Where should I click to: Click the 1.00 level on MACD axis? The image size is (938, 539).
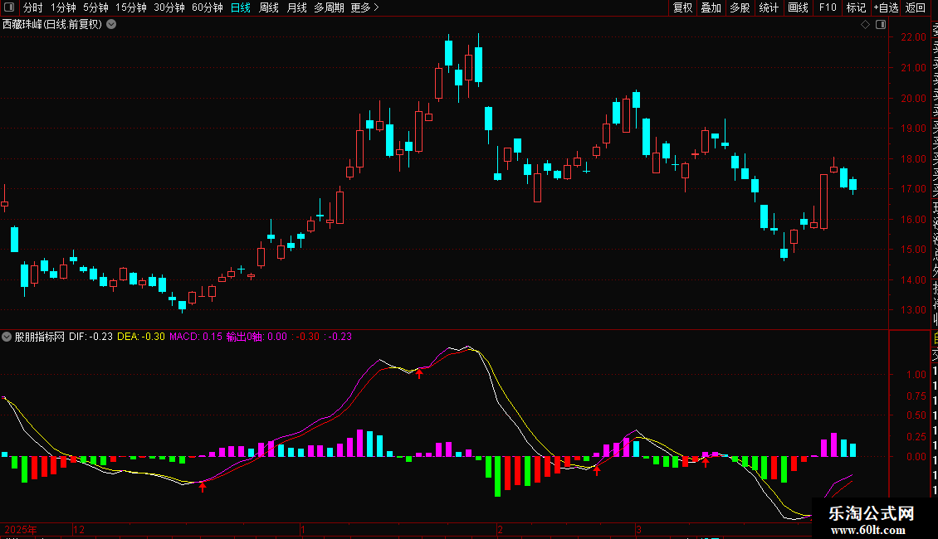(x=916, y=375)
